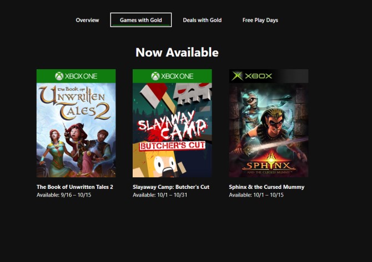This screenshot has height=262, width=372.
Task: Open Slayaway Camp Butcher's Cut cover art
Action: coord(172,130)
